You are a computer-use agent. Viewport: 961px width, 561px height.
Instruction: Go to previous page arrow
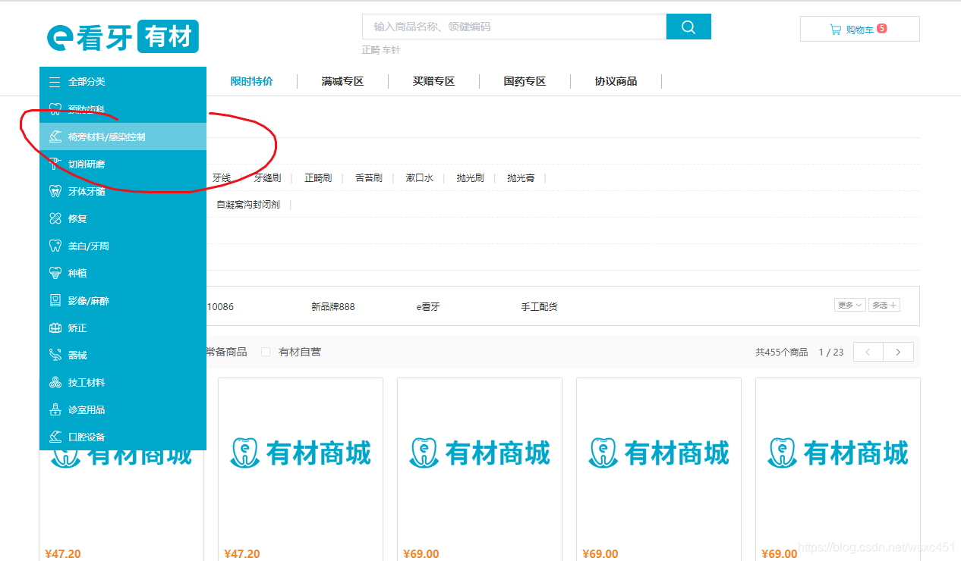click(868, 352)
